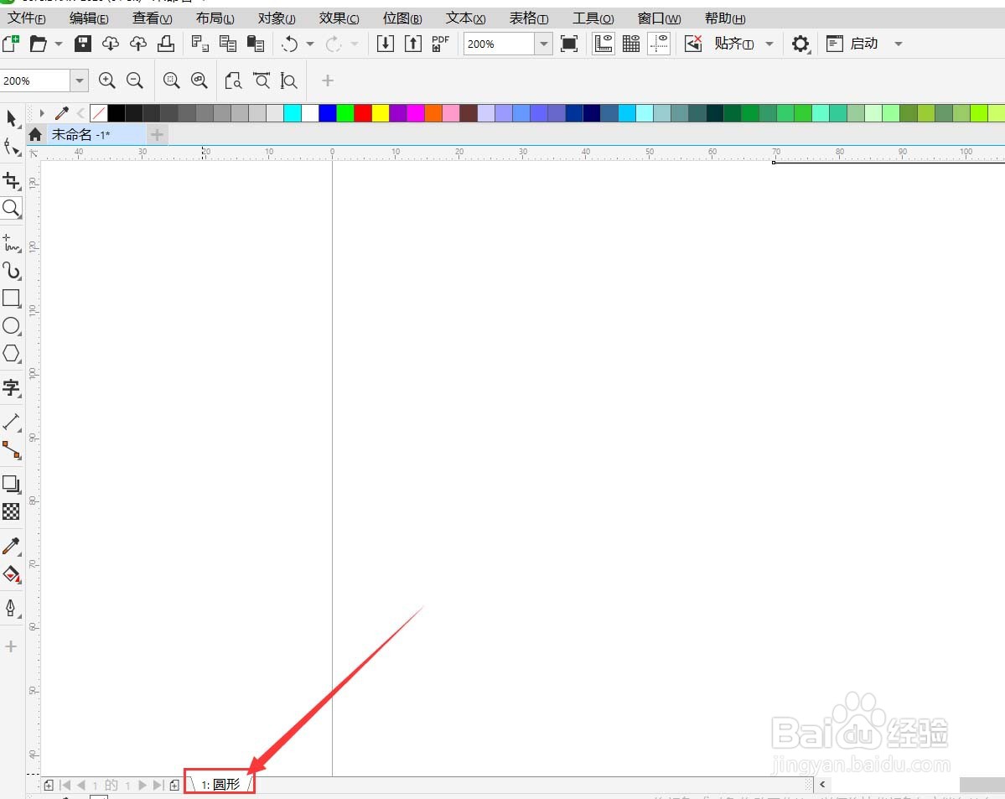Select the Interactive Fill bucket tool
Viewport: 1005px width, 799px height.
point(12,574)
